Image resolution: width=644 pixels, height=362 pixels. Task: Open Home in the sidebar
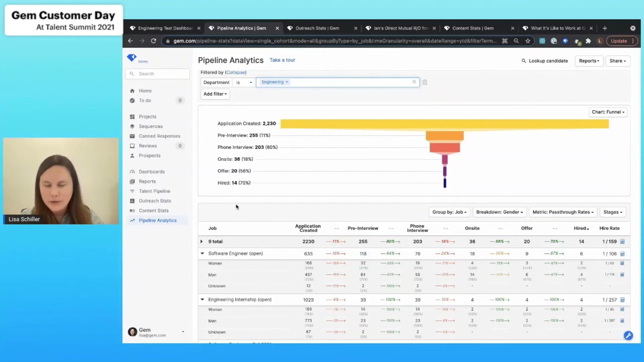click(145, 90)
